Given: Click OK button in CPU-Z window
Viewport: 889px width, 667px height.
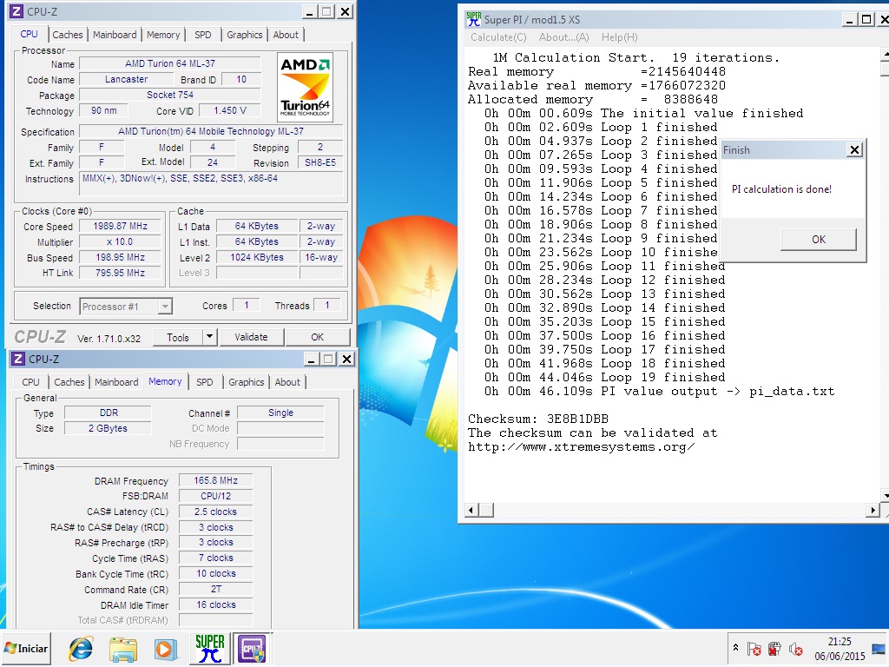Looking at the screenshot, I should (x=318, y=337).
